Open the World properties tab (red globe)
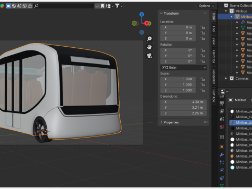Screen dimensions: 252x189 pos(222,127)
